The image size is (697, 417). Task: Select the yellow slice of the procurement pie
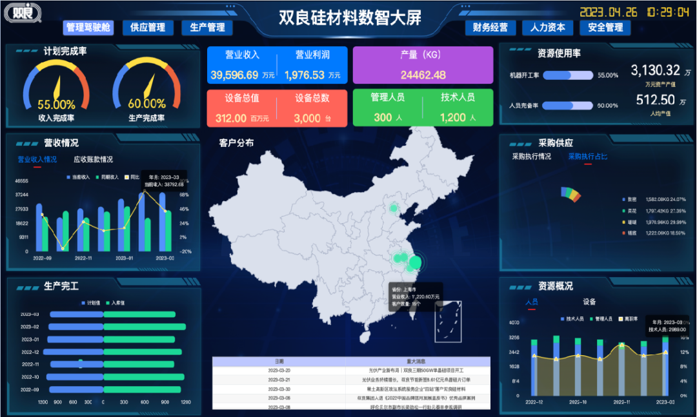point(572,195)
